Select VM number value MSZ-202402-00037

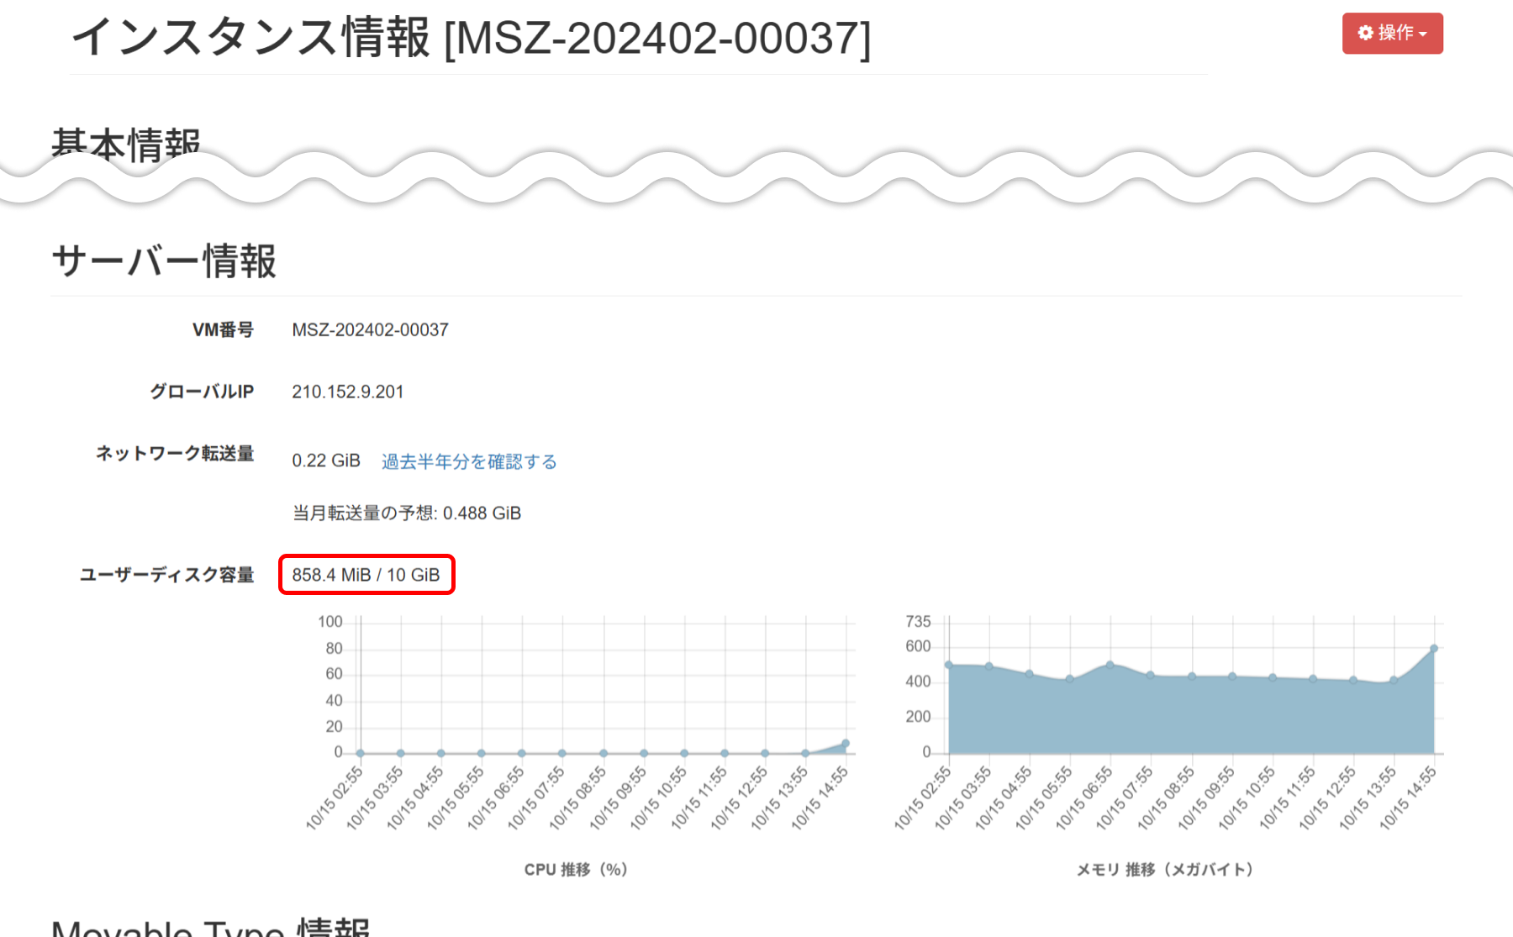click(370, 329)
